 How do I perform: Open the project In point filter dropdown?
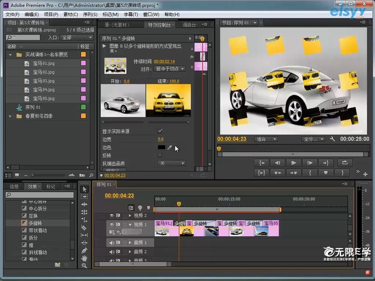[76, 37]
